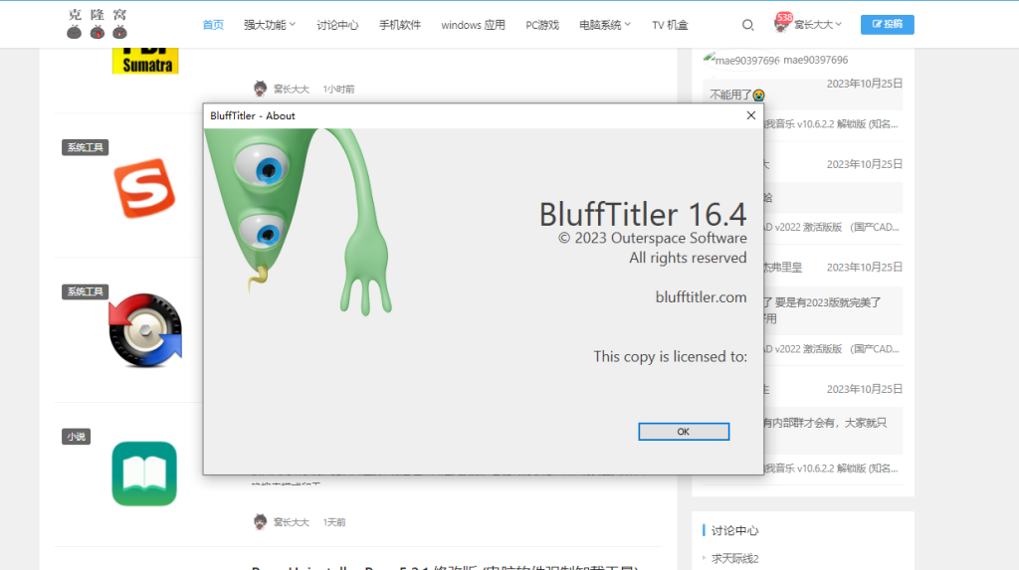
Task: Click the green alien mascot image
Action: tap(299, 221)
